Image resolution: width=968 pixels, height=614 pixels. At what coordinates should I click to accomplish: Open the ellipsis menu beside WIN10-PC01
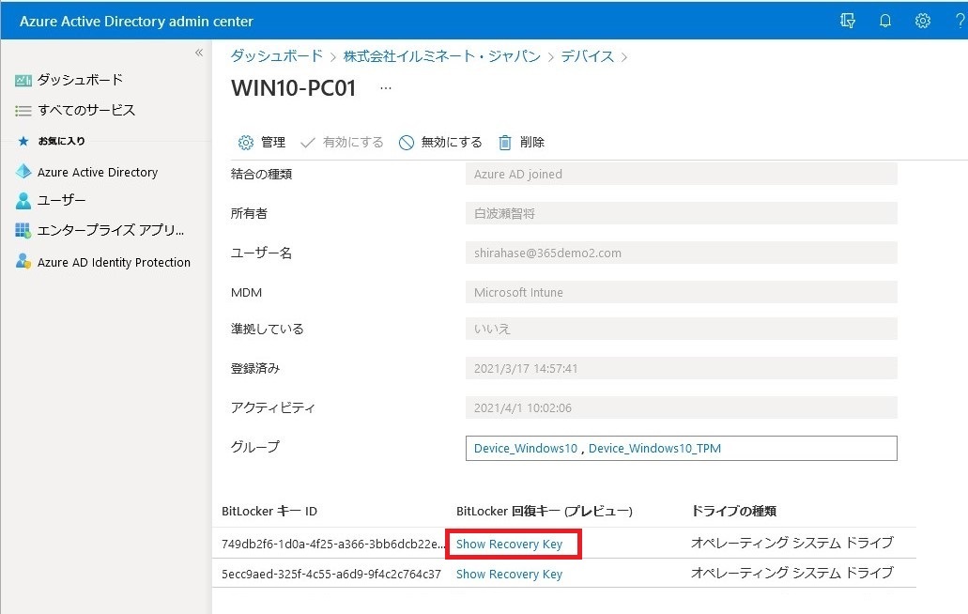click(x=386, y=88)
